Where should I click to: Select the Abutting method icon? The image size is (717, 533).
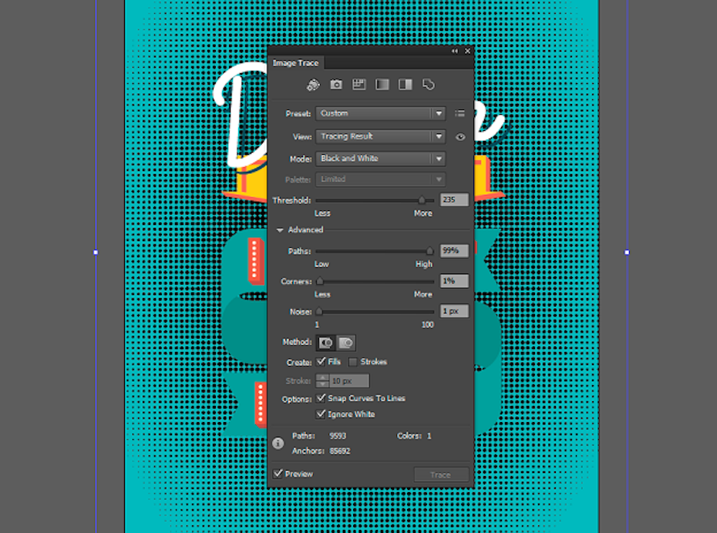click(x=326, y=343)
